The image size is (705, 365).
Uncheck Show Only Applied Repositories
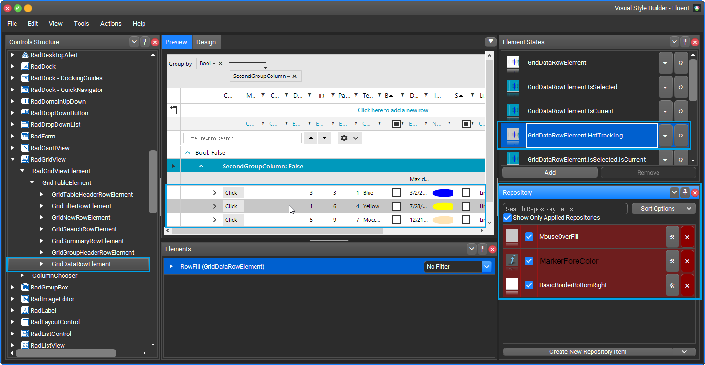point(507,218)
